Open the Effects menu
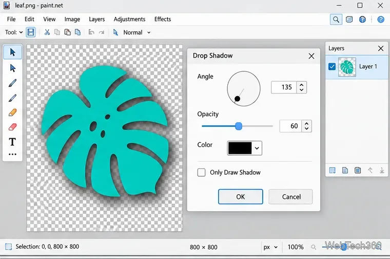 (x=163, y=19)
